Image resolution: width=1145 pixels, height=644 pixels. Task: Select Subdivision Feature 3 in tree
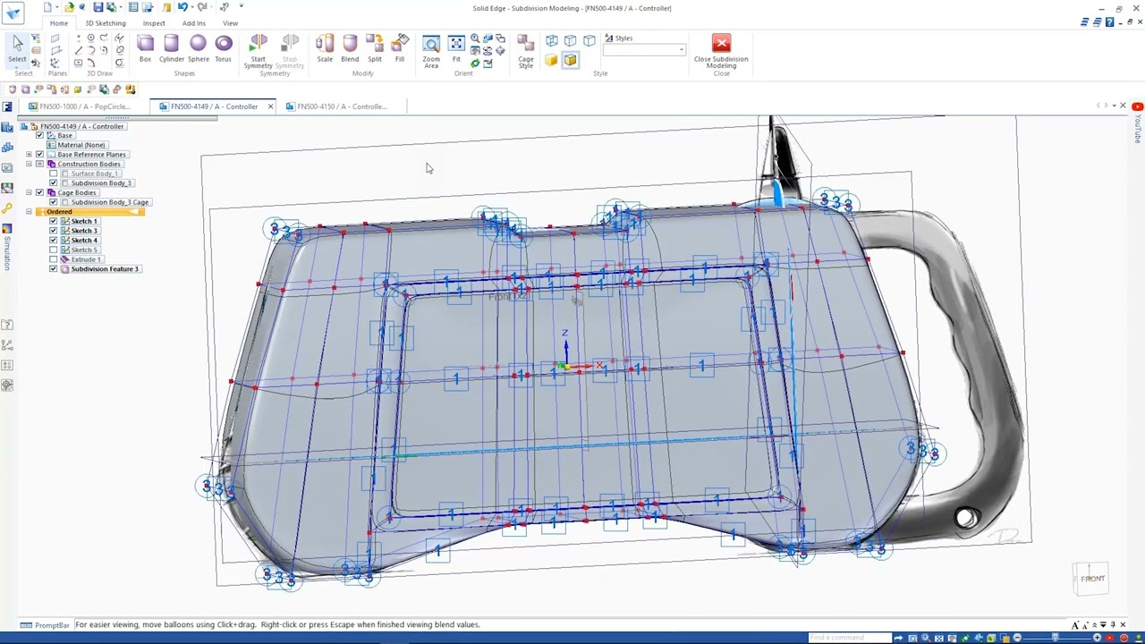click(x=105, y=269)
